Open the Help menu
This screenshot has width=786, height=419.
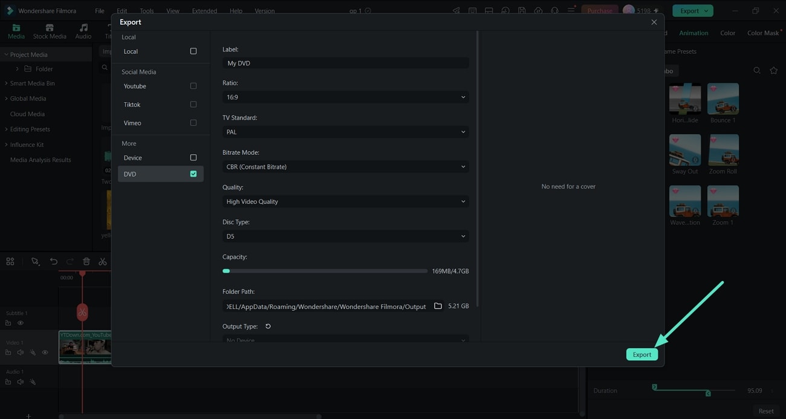pos(236,11)
